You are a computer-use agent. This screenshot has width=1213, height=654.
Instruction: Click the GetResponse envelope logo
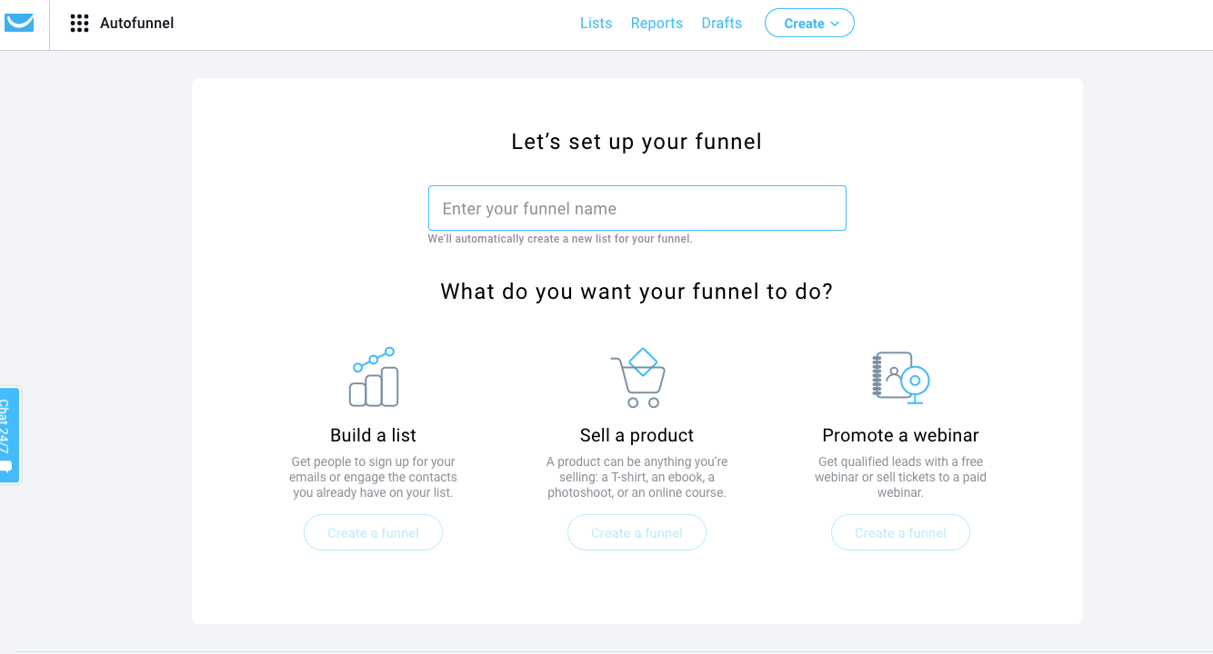19,23
